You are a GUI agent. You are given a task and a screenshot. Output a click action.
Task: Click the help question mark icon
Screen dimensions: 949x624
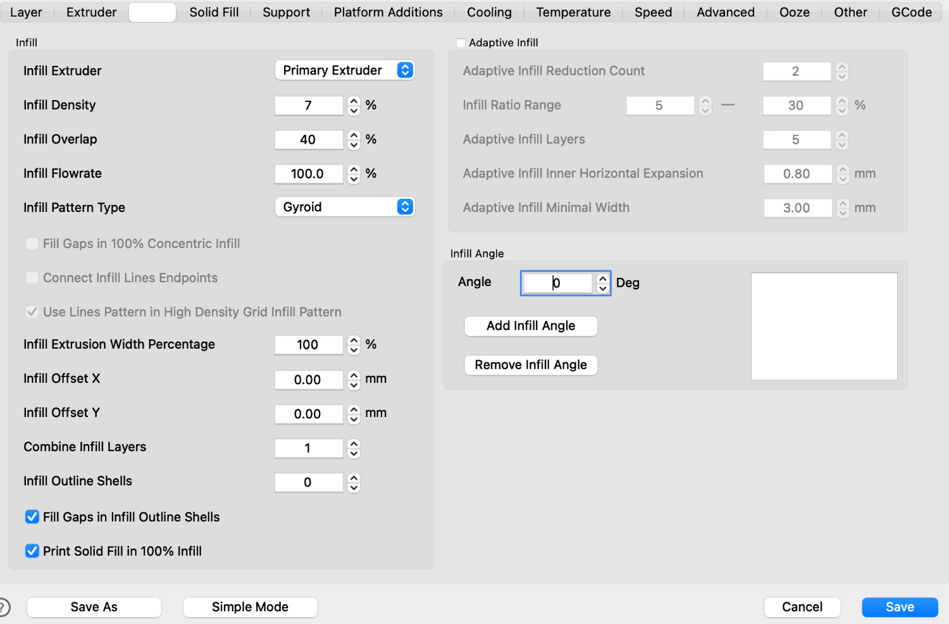[4, 607]
